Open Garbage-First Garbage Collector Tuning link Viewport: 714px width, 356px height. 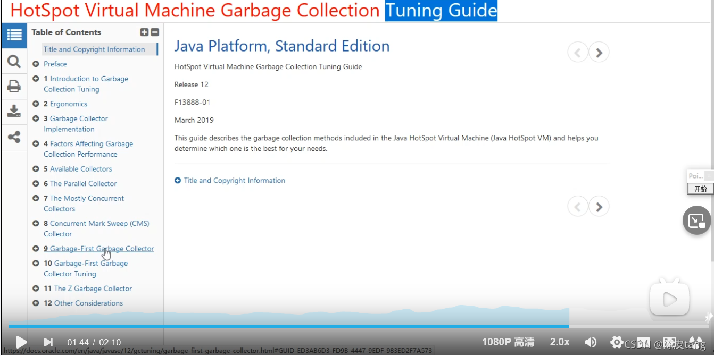pos(86,268)
